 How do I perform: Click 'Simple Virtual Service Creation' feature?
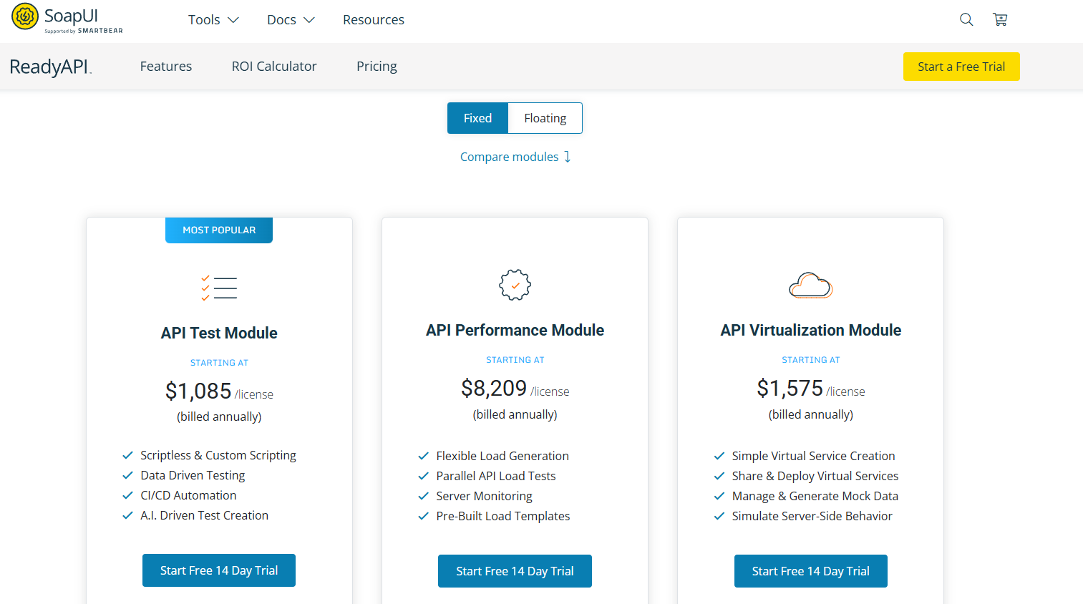tap(813, 456)
